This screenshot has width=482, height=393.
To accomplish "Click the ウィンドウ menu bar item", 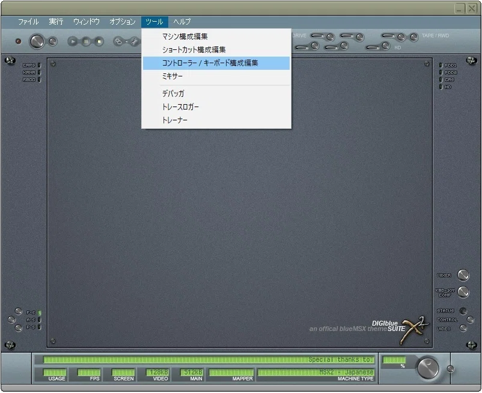I will pyautogui.click(x=87, y=22).
